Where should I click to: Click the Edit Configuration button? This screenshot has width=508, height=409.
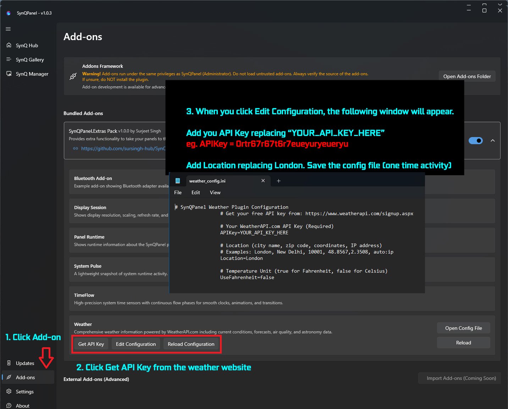pos(136,344)
